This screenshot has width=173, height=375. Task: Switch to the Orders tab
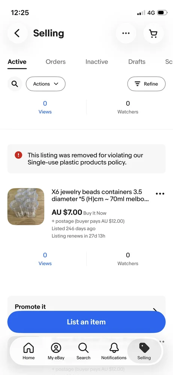[x=56, y=62]
